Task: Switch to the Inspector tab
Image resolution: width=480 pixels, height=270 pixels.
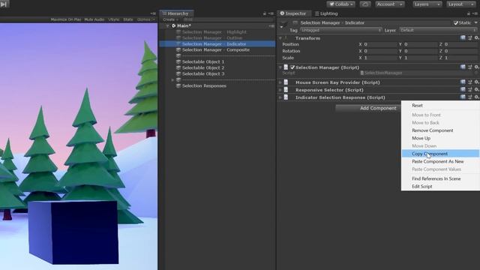Action: click(293, 13)
